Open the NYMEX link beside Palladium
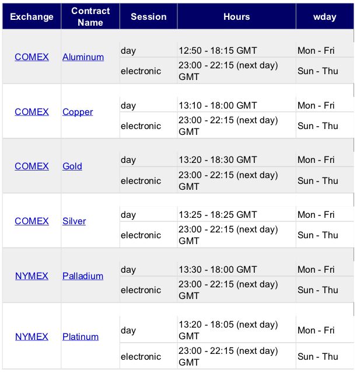357x372 pixels. point(32,276)
